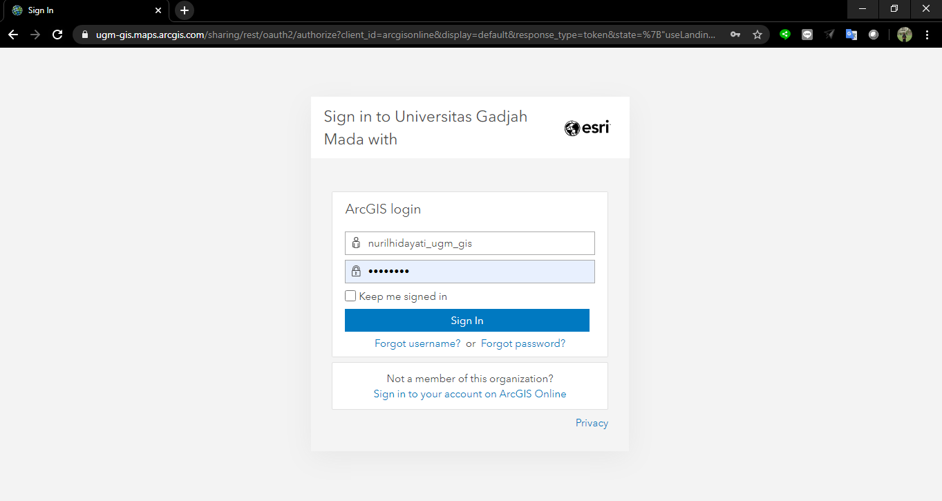Open the green share extension icon

(x=784, y=35)
